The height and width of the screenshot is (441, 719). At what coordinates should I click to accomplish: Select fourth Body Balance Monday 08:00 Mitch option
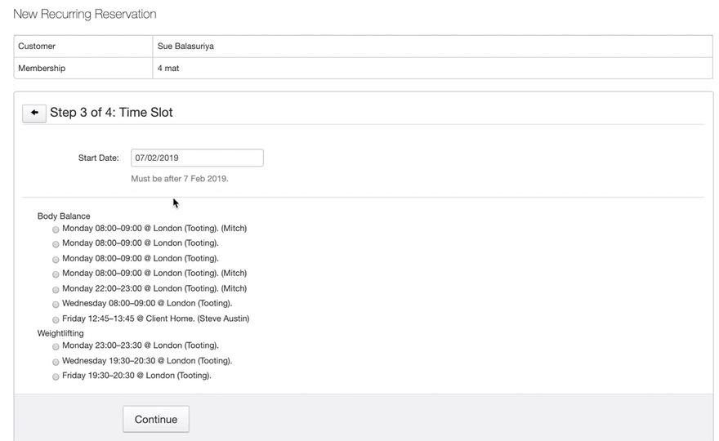(x=56, y=274)
